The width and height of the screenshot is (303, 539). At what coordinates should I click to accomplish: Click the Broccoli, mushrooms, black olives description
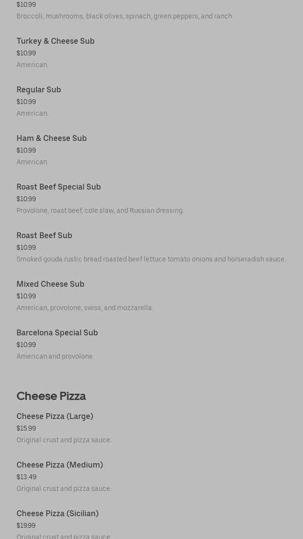(x=125, y=17)
